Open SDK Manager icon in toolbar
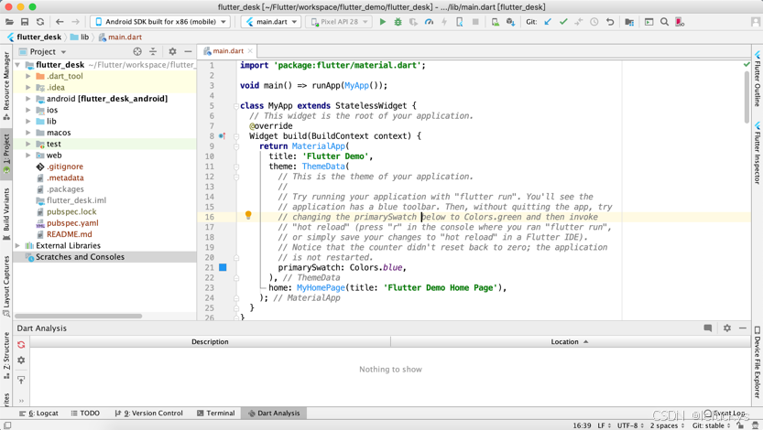This screenshot has width=763, height=430. point(510,22)
